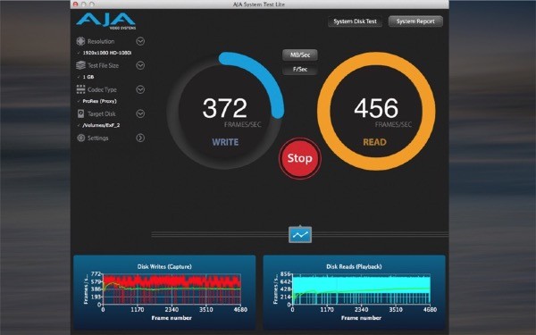Switch units to F/Sec

click(x=300, y=70)
